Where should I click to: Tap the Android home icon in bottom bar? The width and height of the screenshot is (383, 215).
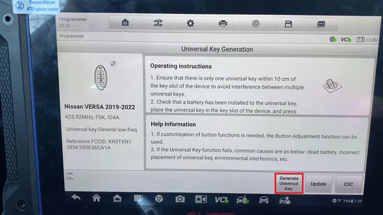(x=96, y=198)
